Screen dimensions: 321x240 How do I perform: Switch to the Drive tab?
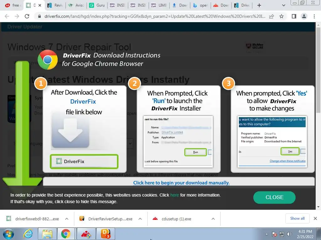point(242,5)
